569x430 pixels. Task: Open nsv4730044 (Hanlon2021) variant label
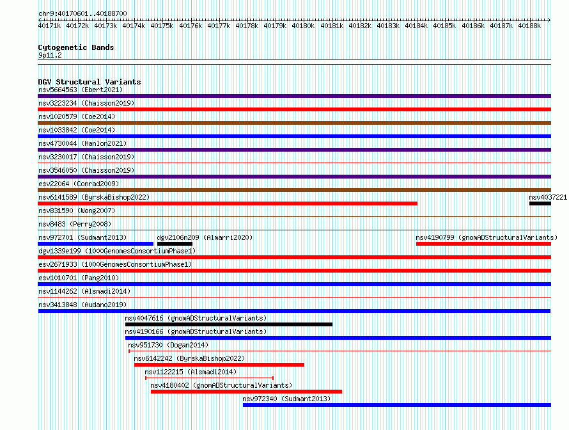(82, 143)
